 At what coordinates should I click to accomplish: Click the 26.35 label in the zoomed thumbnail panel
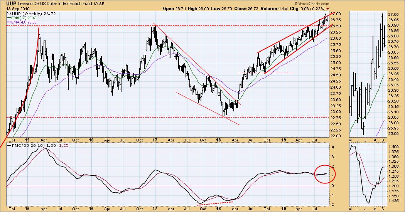393,85
